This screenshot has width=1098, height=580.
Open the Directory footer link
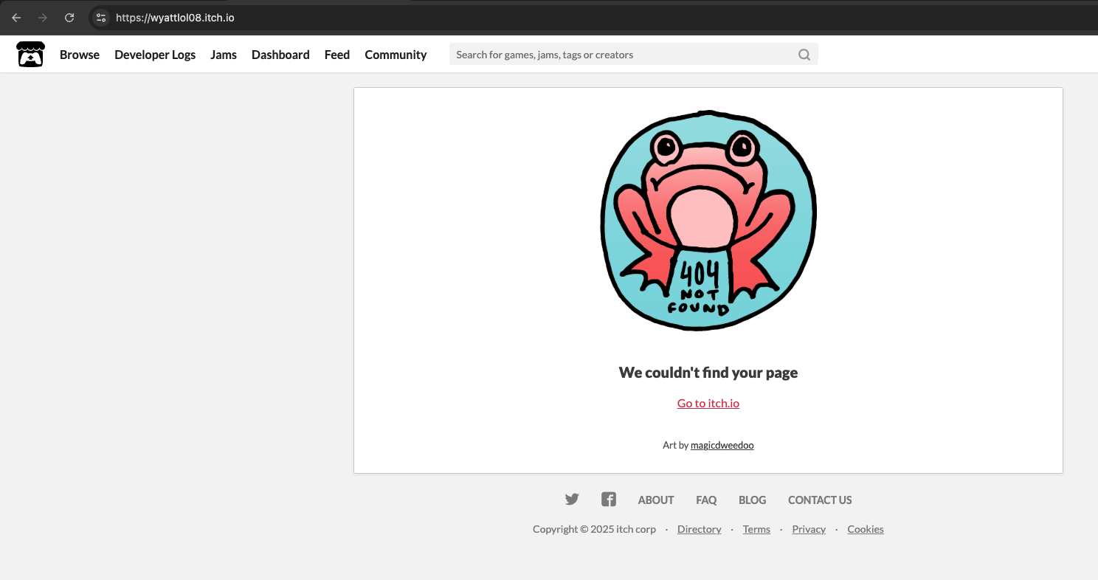coord(700,529)
